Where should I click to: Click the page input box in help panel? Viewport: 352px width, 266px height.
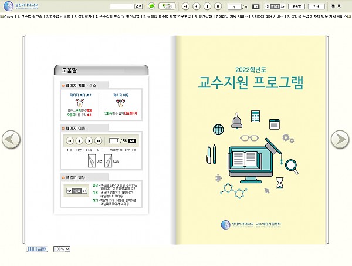pos(114,141)
